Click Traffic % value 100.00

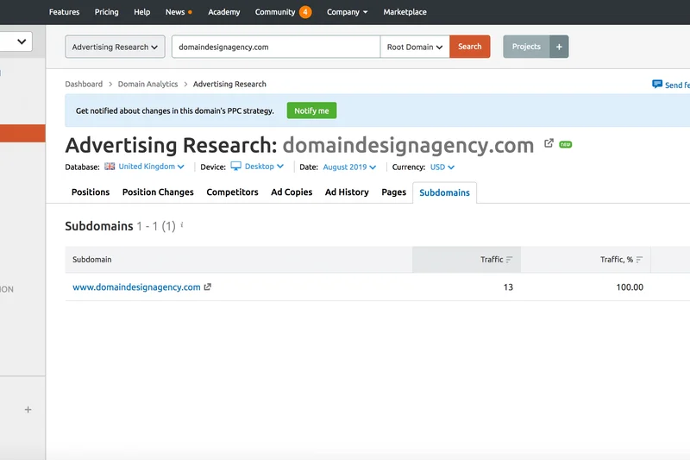pyautogui.click(x=630, y=287)
